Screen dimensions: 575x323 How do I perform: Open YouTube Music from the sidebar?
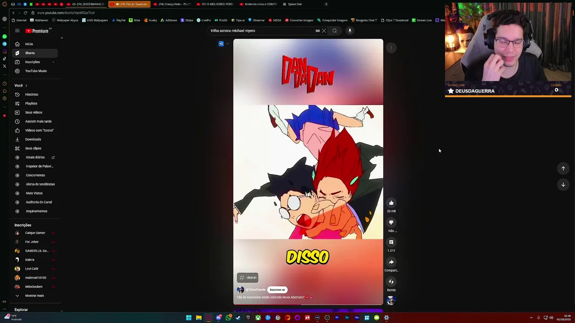click(35, 71)
